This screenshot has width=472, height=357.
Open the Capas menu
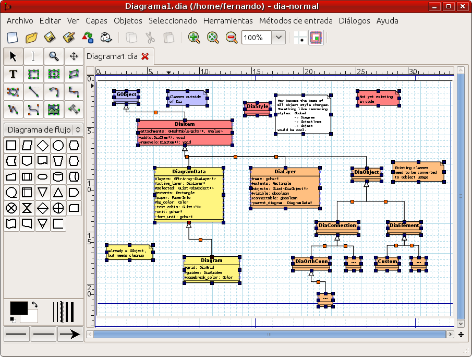[x=96, y=21]
